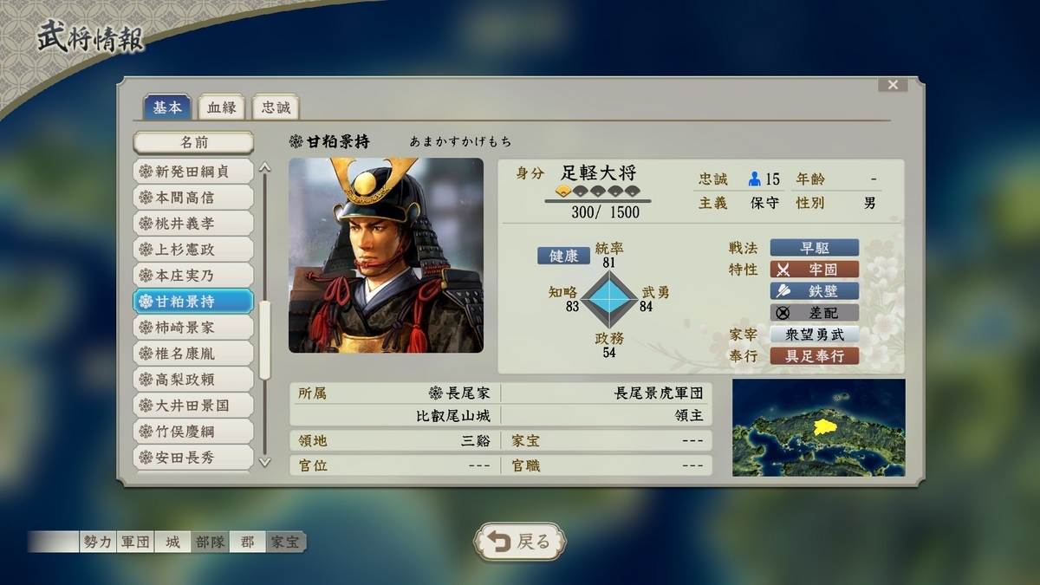Click the clan crest beside 長尾家

(436, 393)
